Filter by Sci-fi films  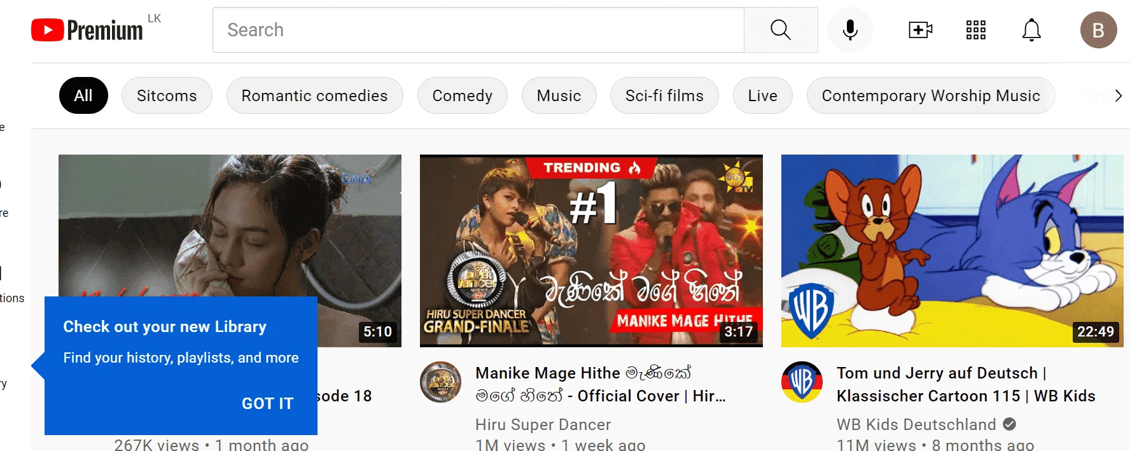point(664,95)
